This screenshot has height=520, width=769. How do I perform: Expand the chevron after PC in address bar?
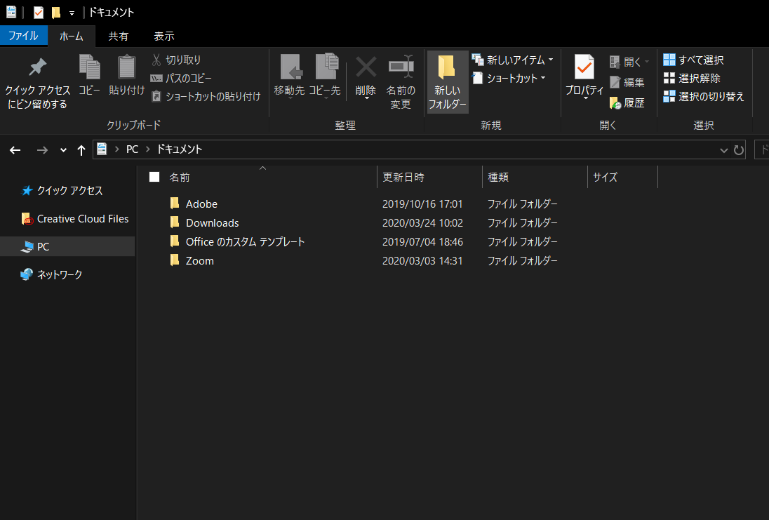(147, 149)
